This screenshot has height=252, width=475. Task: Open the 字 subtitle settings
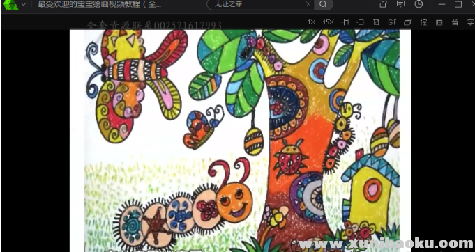tap(470, 22)
